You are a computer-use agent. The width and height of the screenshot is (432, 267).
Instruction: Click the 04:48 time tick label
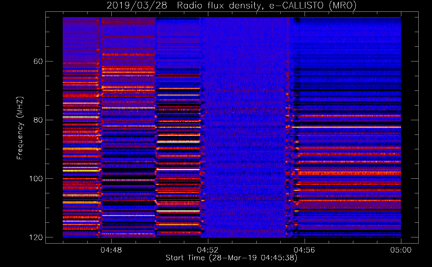111,250
